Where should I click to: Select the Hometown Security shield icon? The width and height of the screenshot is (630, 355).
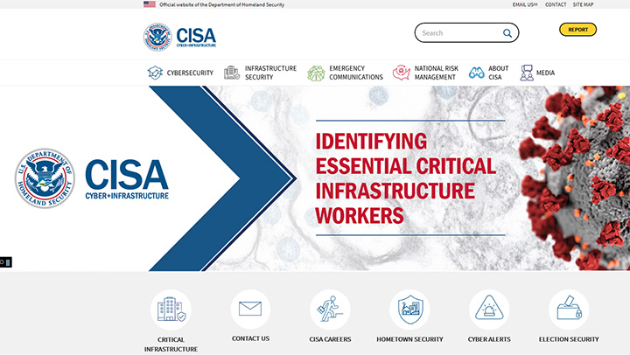point(409,309)
